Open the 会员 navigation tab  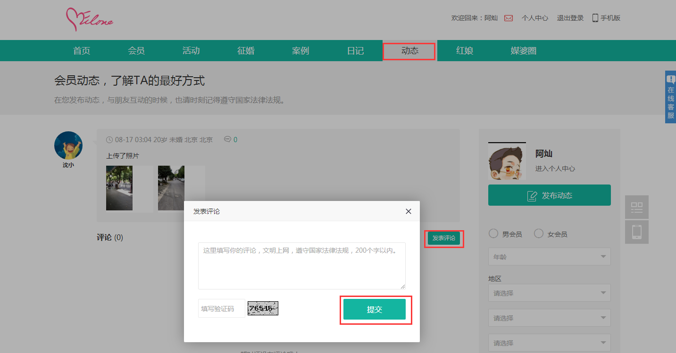[136, 51]
